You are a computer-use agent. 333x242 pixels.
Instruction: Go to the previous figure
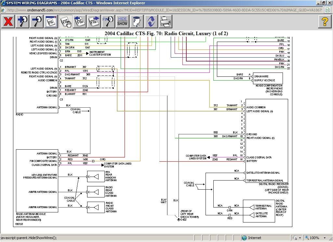pos(79,21)
